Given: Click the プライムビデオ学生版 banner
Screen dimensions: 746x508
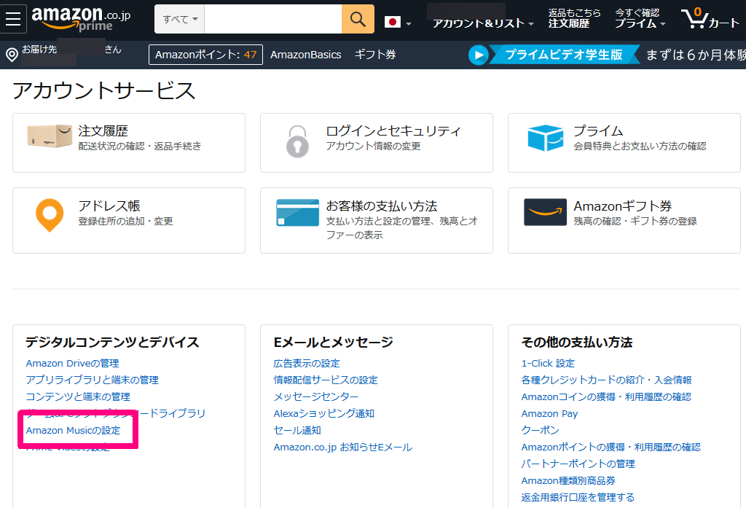Looking at the screenshot, I should tap(563, 55).
